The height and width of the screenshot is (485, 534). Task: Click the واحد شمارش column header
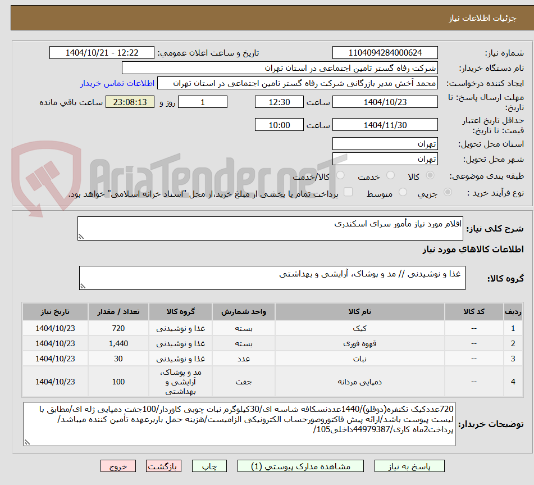tap(244, 311)
